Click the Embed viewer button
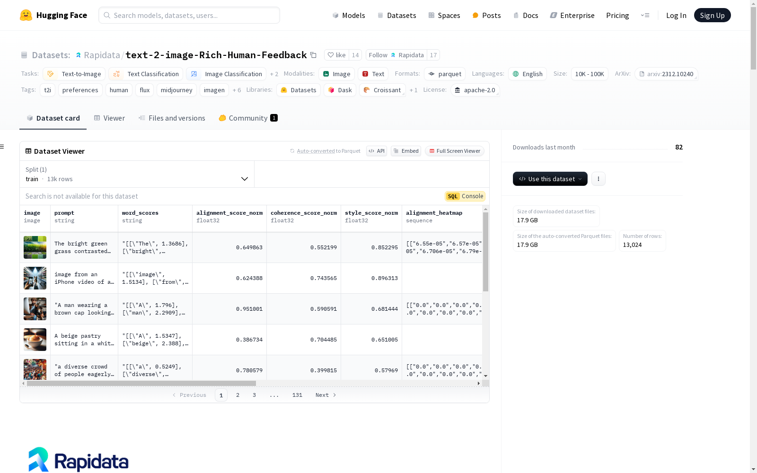Screen dimensions: 757x473 [406, 151]
